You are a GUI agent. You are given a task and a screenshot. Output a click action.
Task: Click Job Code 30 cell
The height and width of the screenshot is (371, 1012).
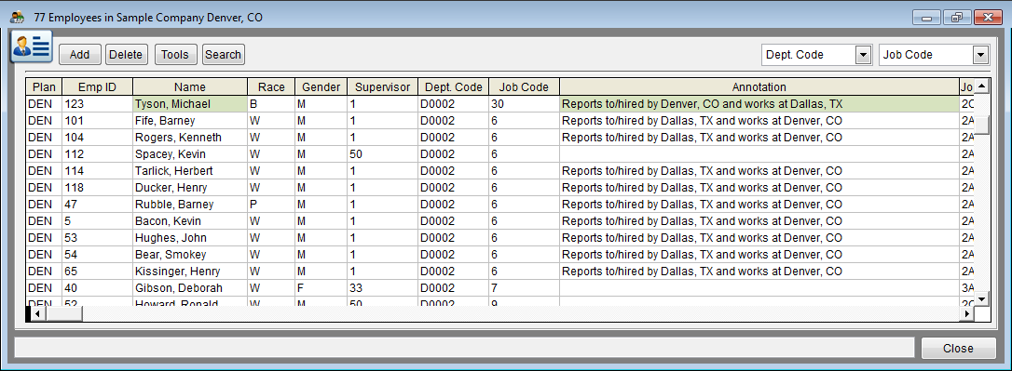click(524, 104)
